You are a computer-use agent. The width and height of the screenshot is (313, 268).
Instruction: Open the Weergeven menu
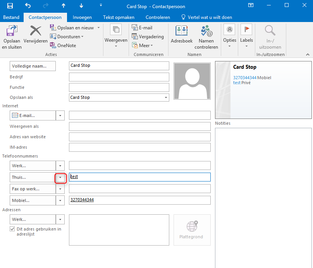point(116,36)
